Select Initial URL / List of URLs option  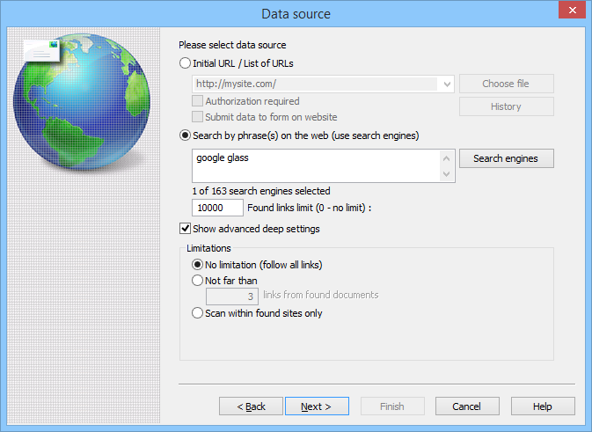pyautogui.click(x=185, y=63)
